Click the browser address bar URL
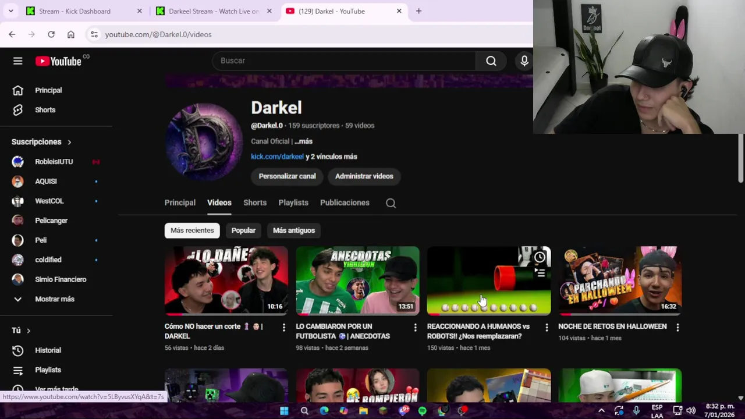The image size is (745, 419). point(158,34)
